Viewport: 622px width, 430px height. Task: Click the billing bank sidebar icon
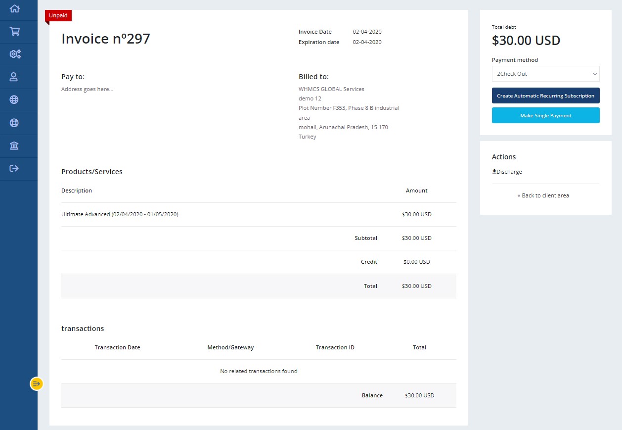[14, 146]
